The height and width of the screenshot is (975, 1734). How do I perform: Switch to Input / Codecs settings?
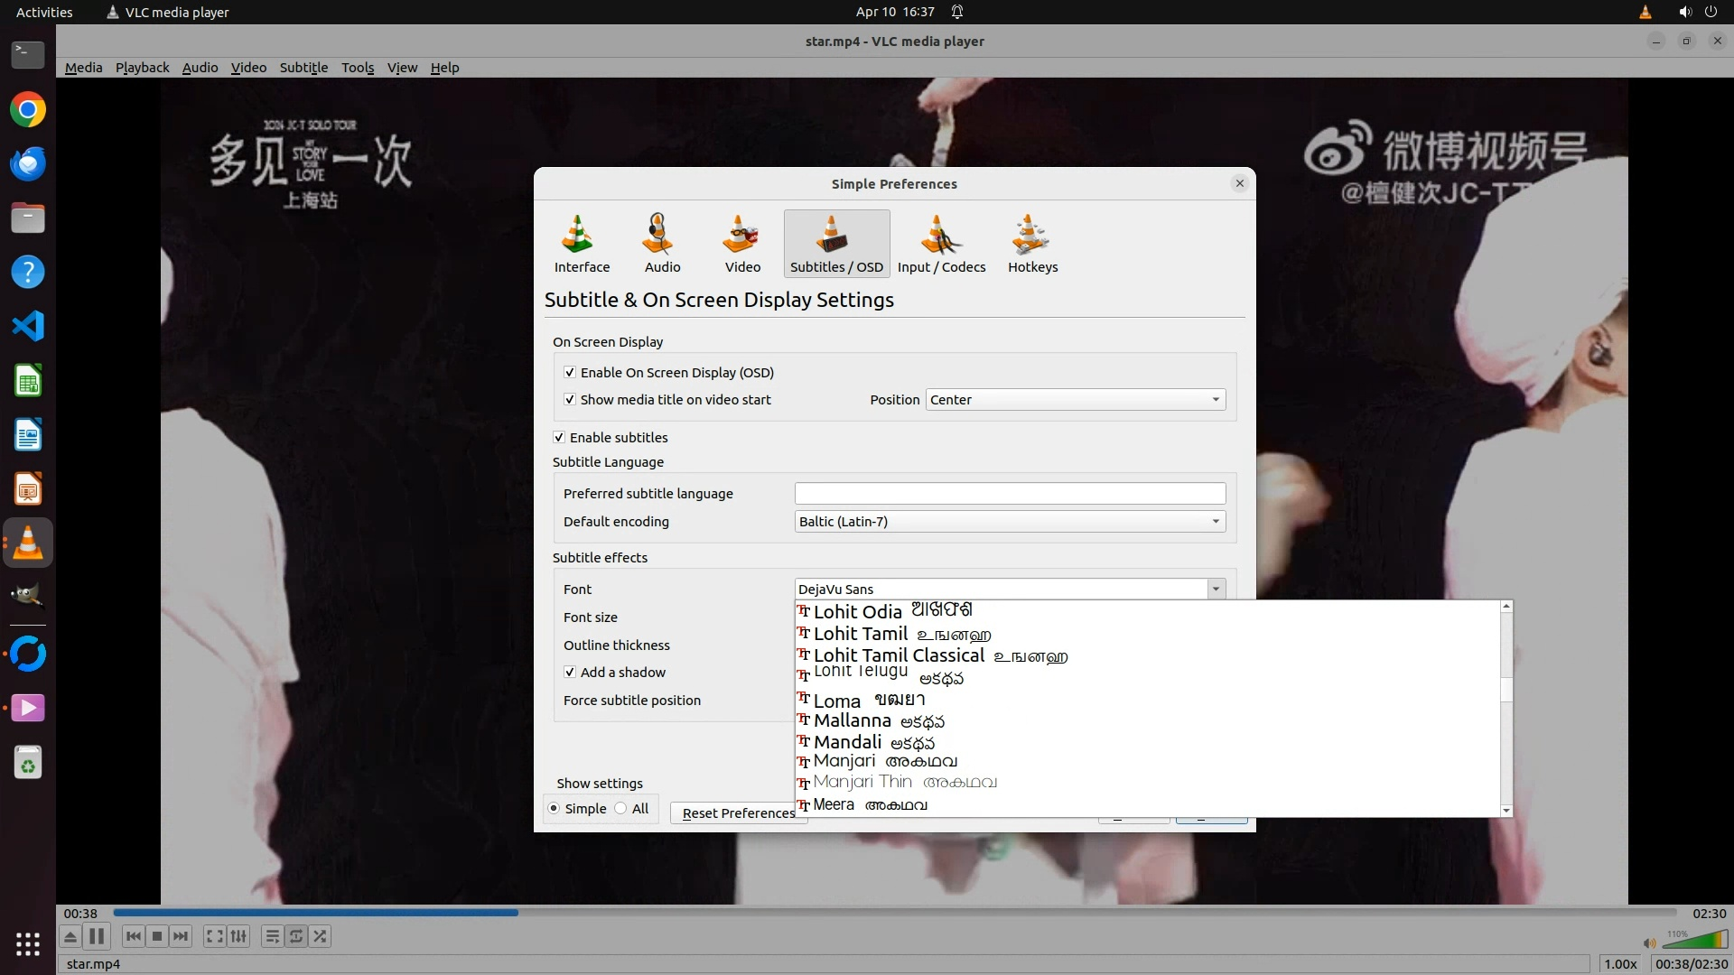[x=941, y=244]
